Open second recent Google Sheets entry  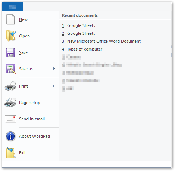click(78, 33)
